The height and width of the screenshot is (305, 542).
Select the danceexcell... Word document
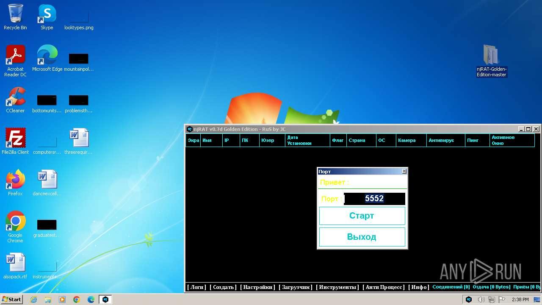tap(47, 183)
